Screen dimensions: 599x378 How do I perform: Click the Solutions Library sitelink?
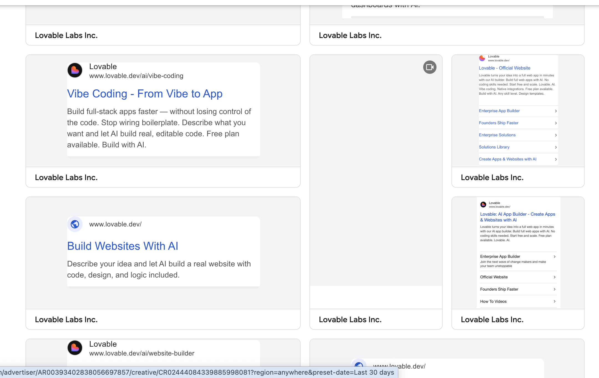pos(494,147)
